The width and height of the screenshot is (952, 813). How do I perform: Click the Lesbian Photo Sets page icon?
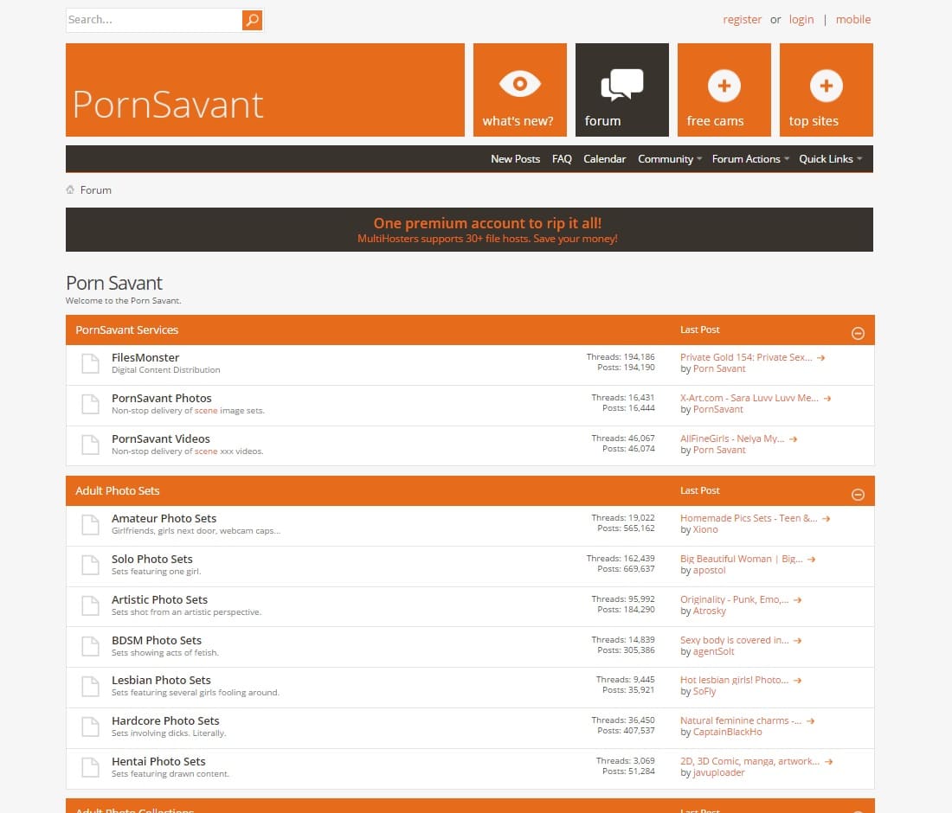coord(91,686)
